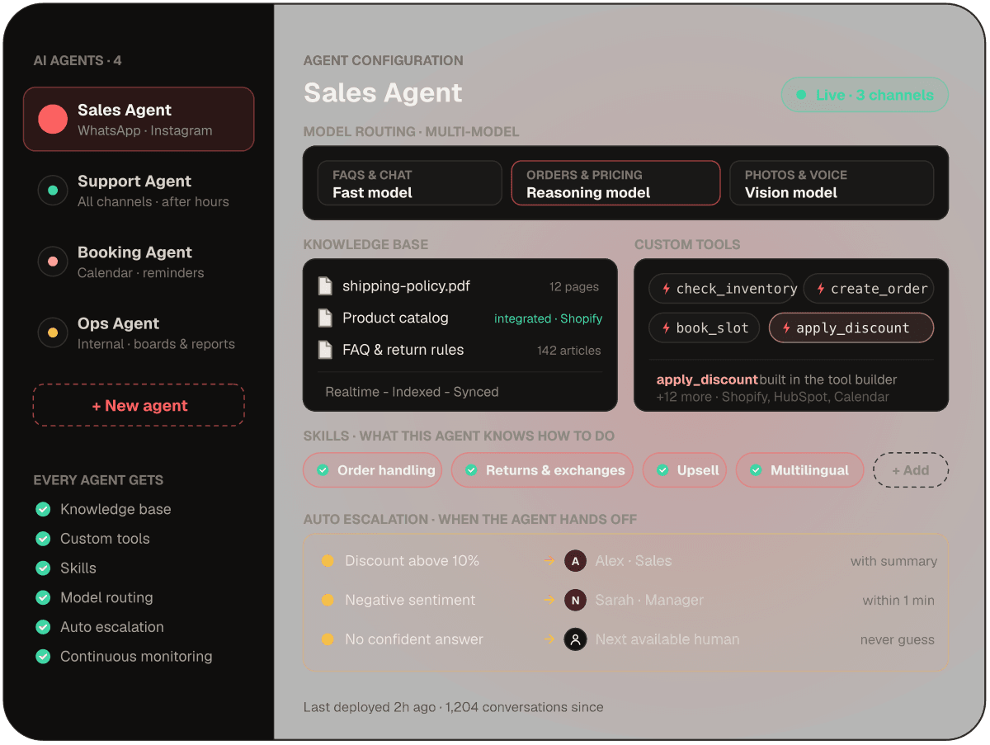The image size is (990, 745).
Task: Select the create_order tool chip
Action: point(869,289)
